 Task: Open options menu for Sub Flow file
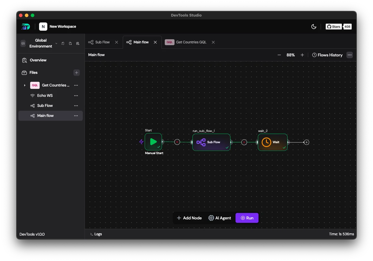point(76,105)
